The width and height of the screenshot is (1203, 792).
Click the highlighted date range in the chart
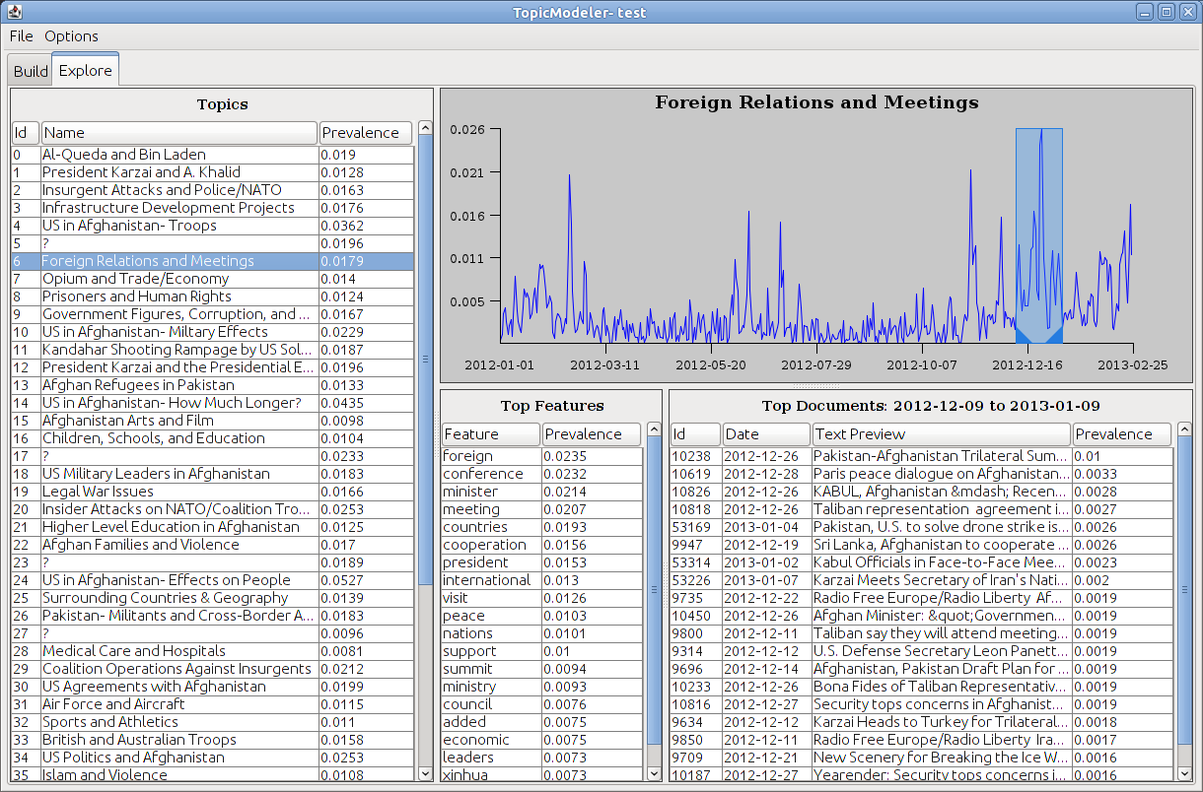tap(1038, 234)
